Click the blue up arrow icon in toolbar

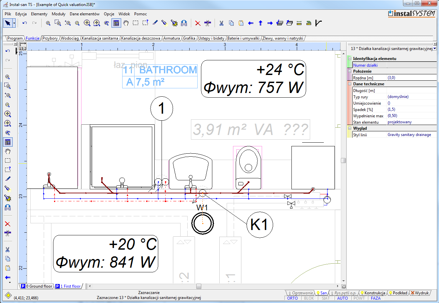260,23
